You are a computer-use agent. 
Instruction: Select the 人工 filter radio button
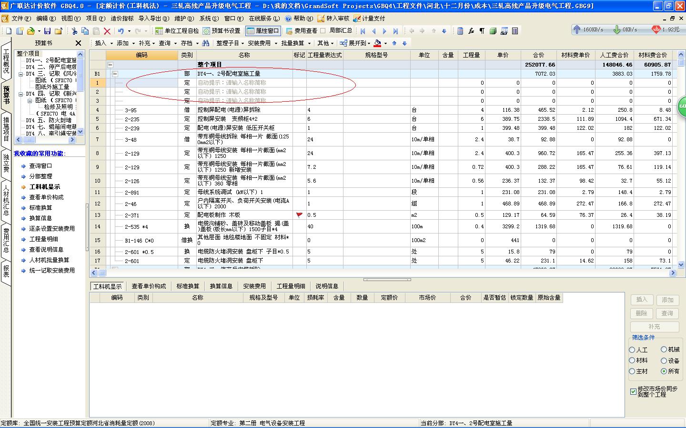[x=632, y=350]
